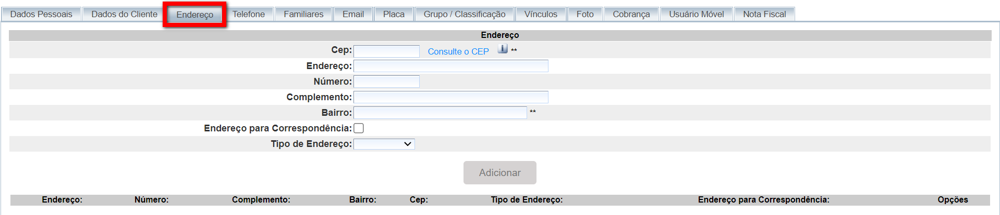Toggle the Endereço para Correspondência checkbox
Viewport: 1000px width, 215px height.
359,128
